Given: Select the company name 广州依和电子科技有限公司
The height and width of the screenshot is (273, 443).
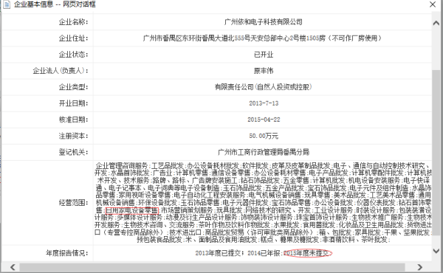Looking at the screenshot, I should click(x=264, y=21).
